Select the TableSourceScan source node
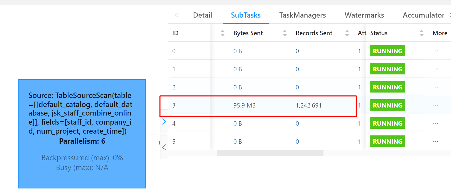Image resolution: width=451 pixels, height=191 pixels. click(82, 134)
